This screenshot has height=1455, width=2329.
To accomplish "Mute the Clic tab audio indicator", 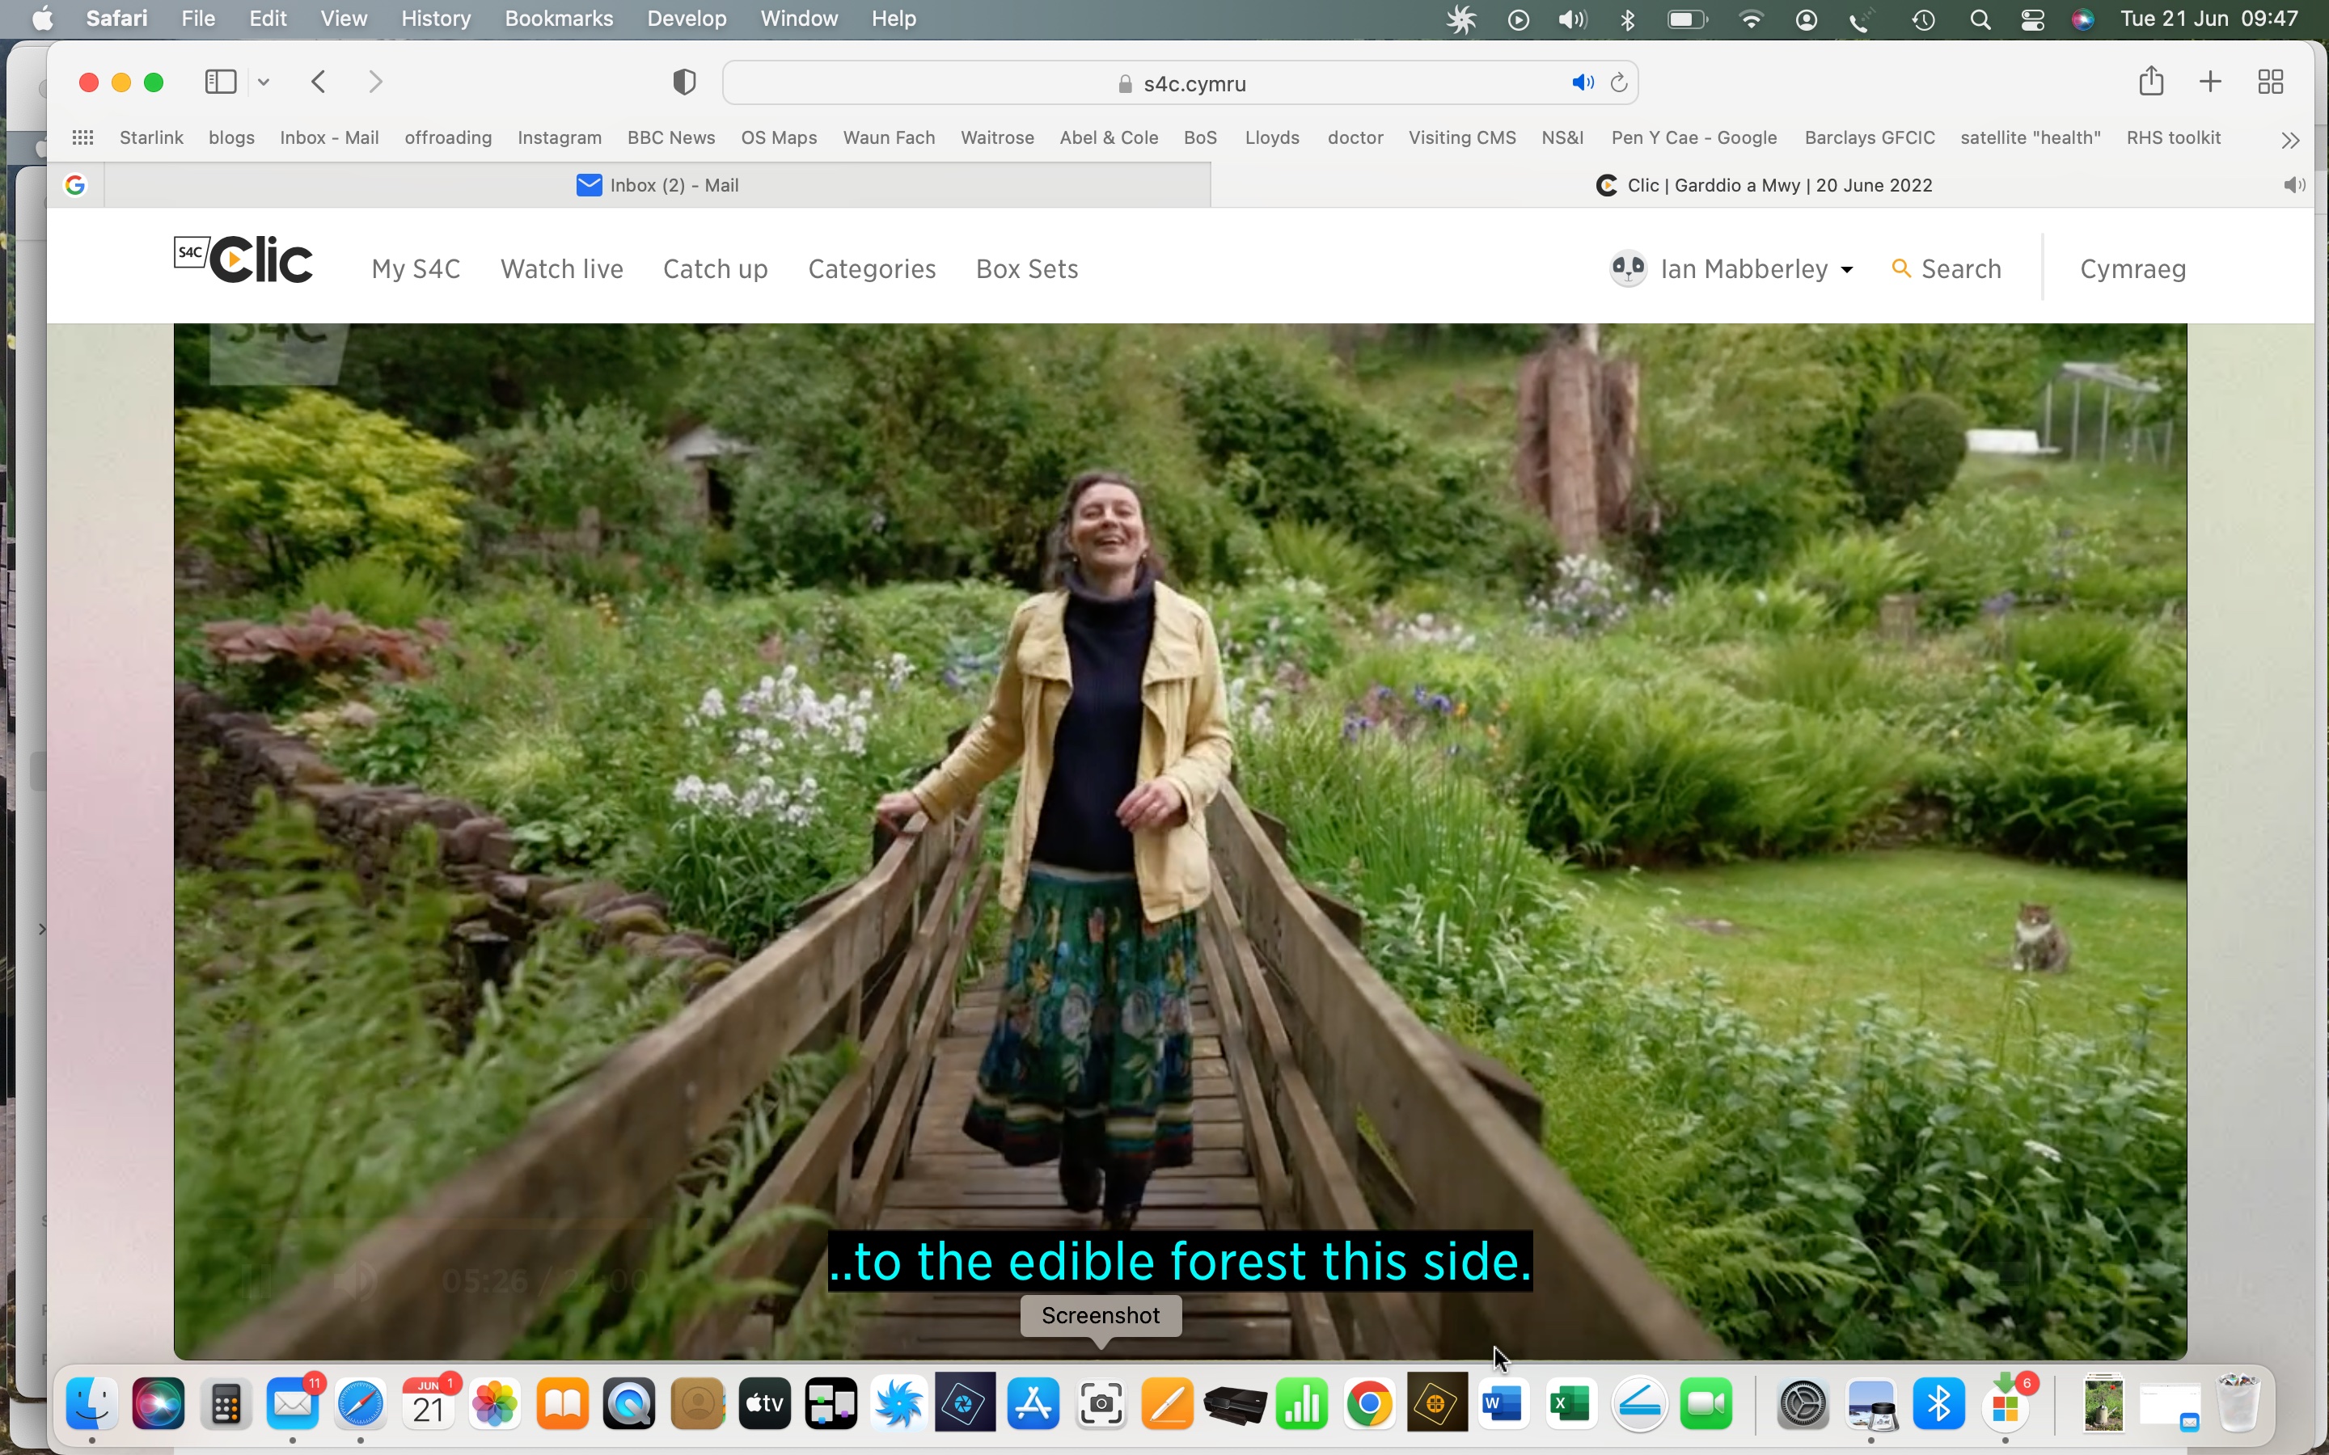I will click(x=2293, y=185).
